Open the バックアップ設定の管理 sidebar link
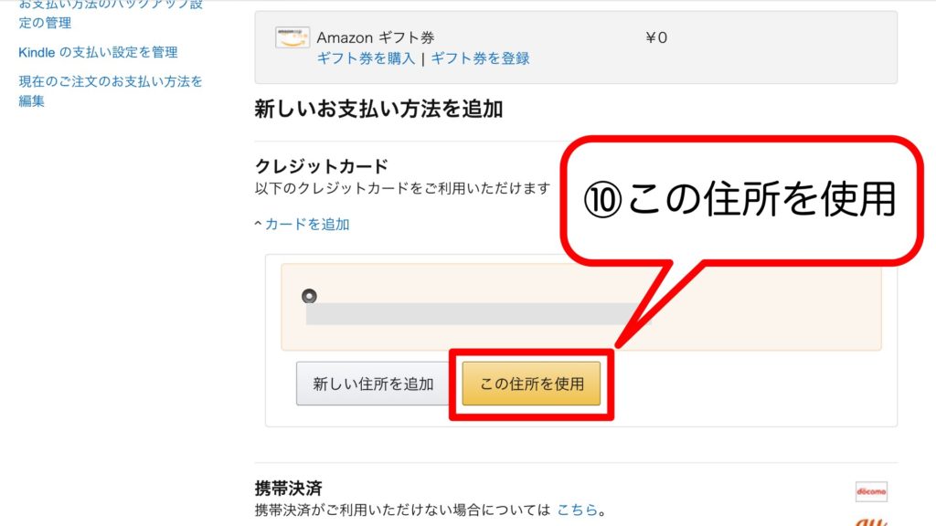The image size is (936, 526). coord(110,13)
